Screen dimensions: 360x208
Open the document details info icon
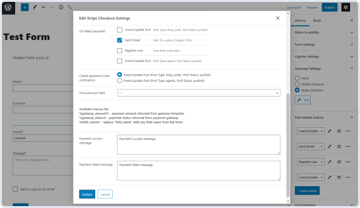coord(61,8)
